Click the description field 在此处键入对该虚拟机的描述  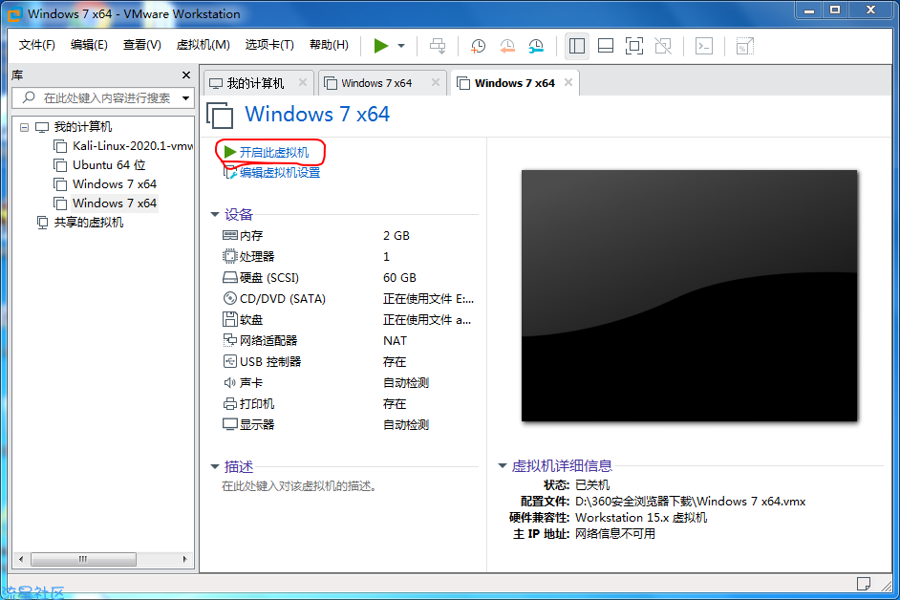coord(300,486)
